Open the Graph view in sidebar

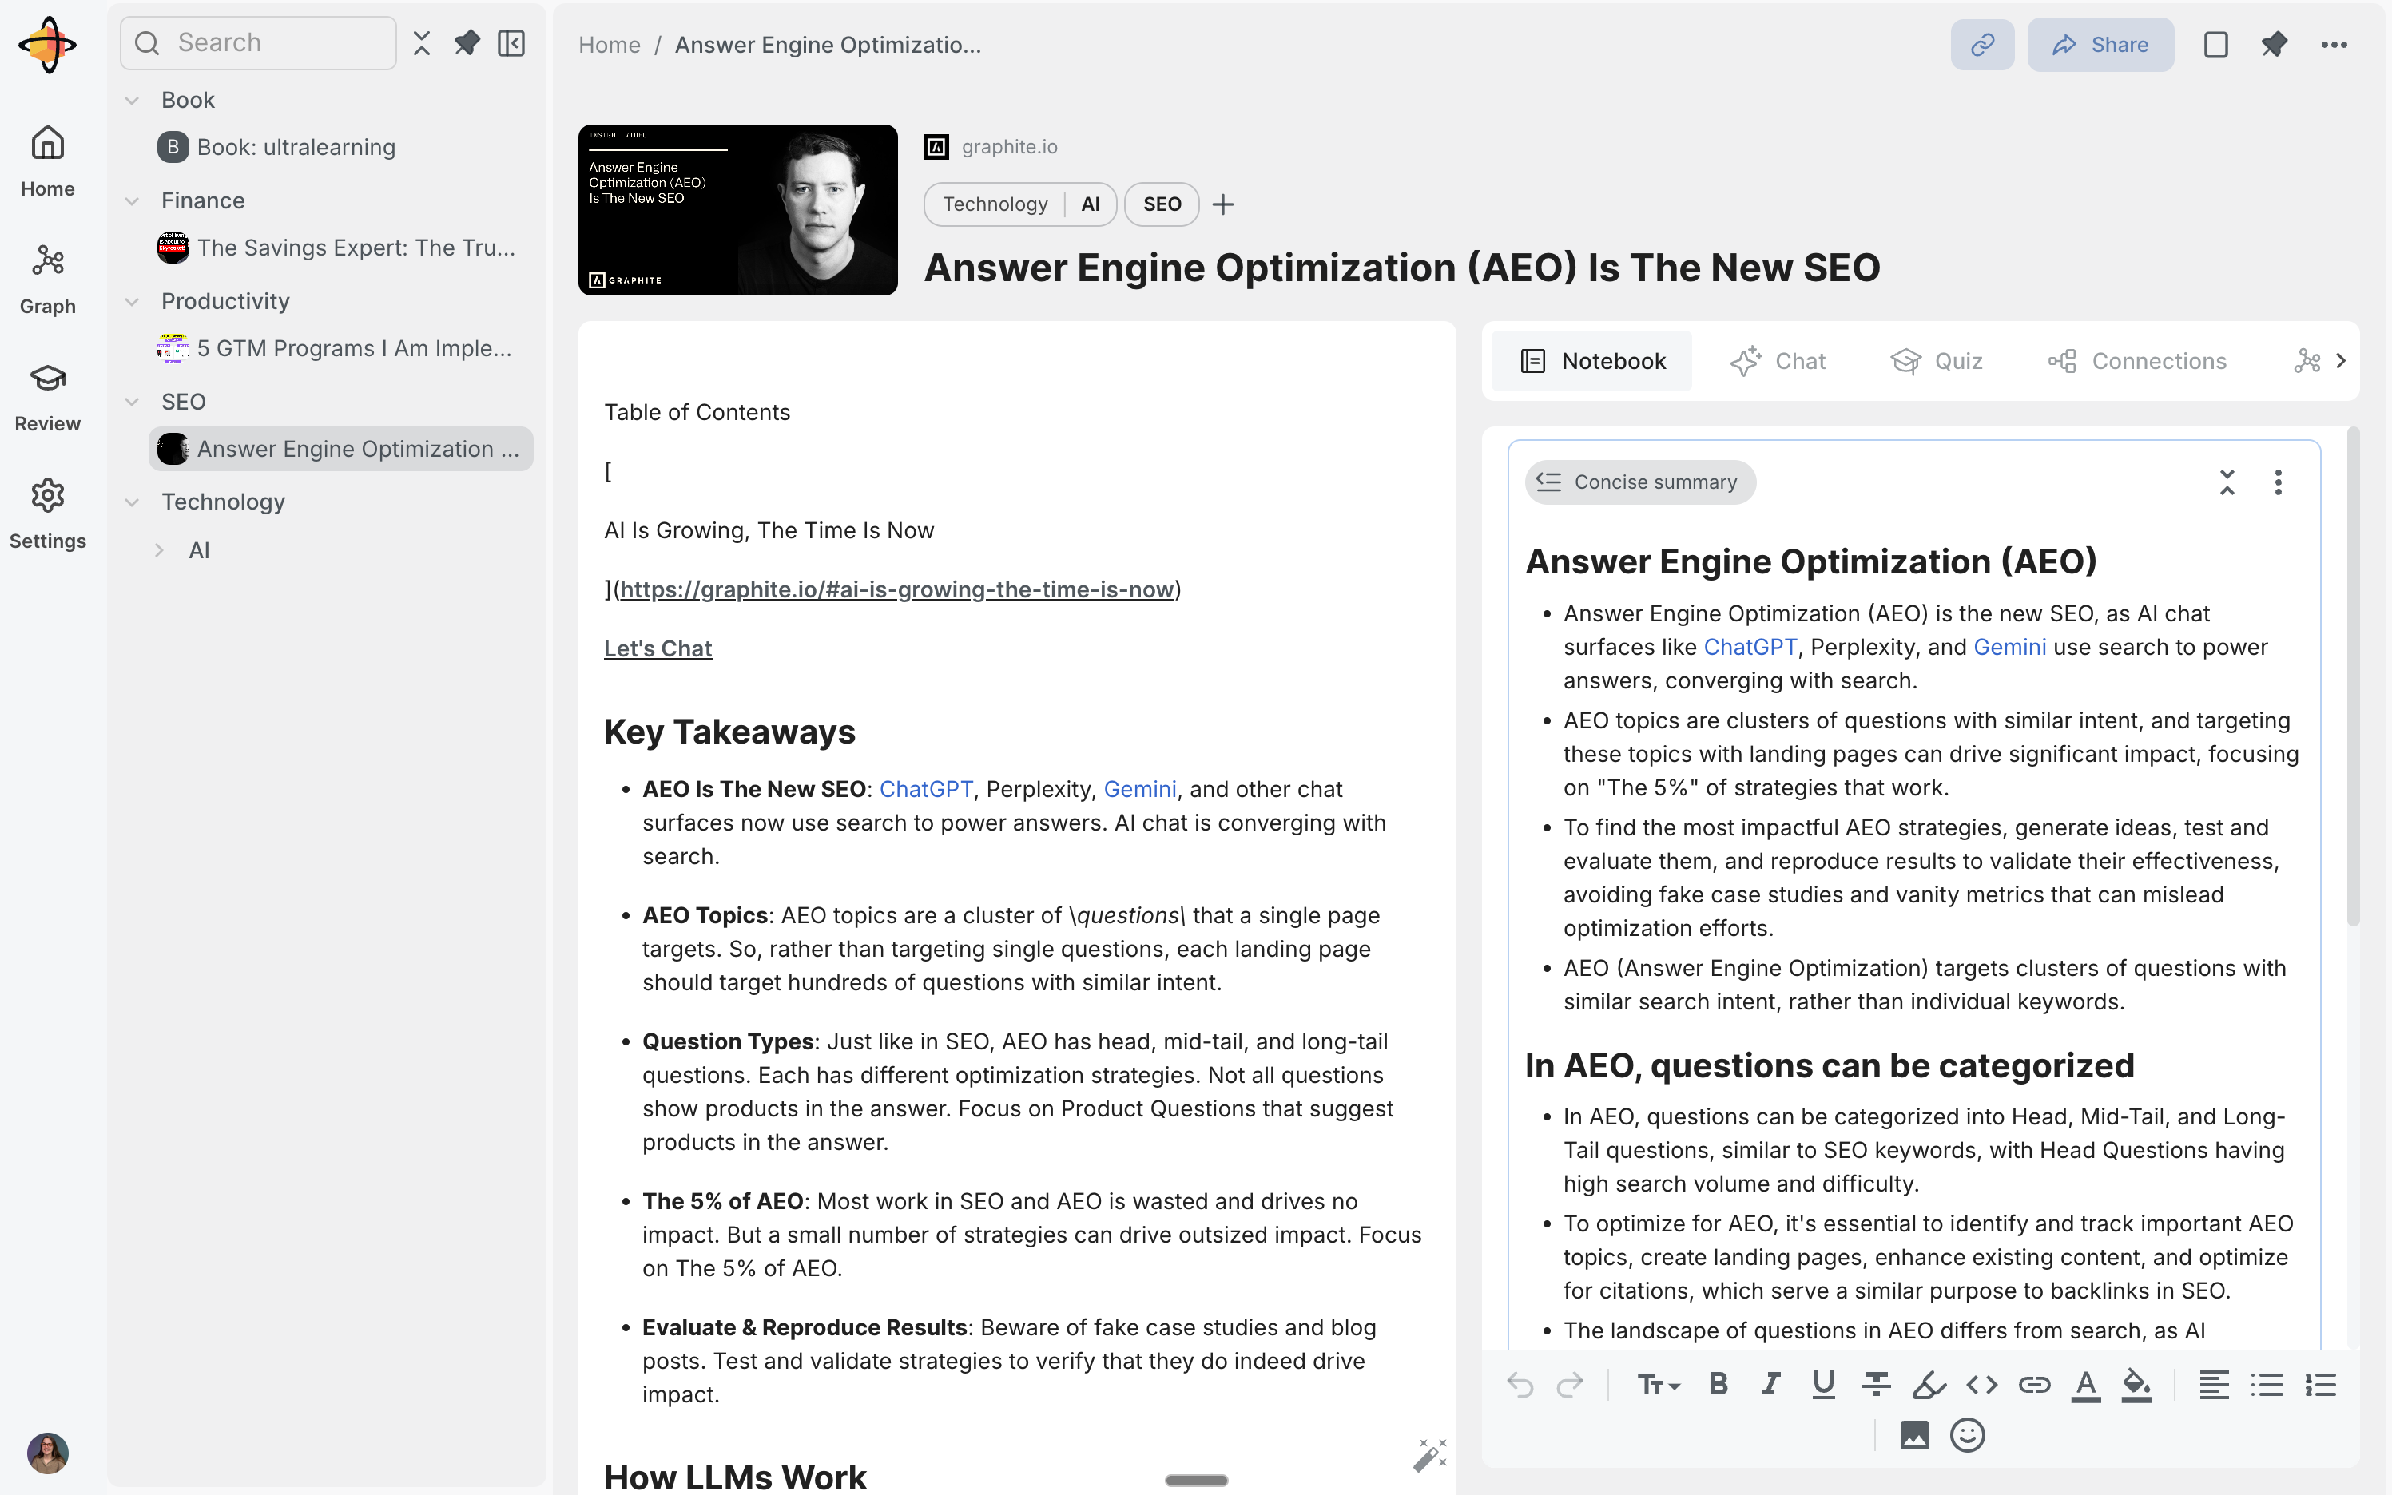click(x=46, y=279)
